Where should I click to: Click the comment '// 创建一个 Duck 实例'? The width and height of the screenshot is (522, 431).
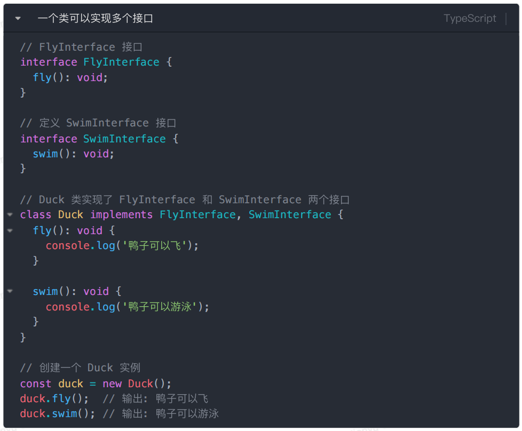80,368
